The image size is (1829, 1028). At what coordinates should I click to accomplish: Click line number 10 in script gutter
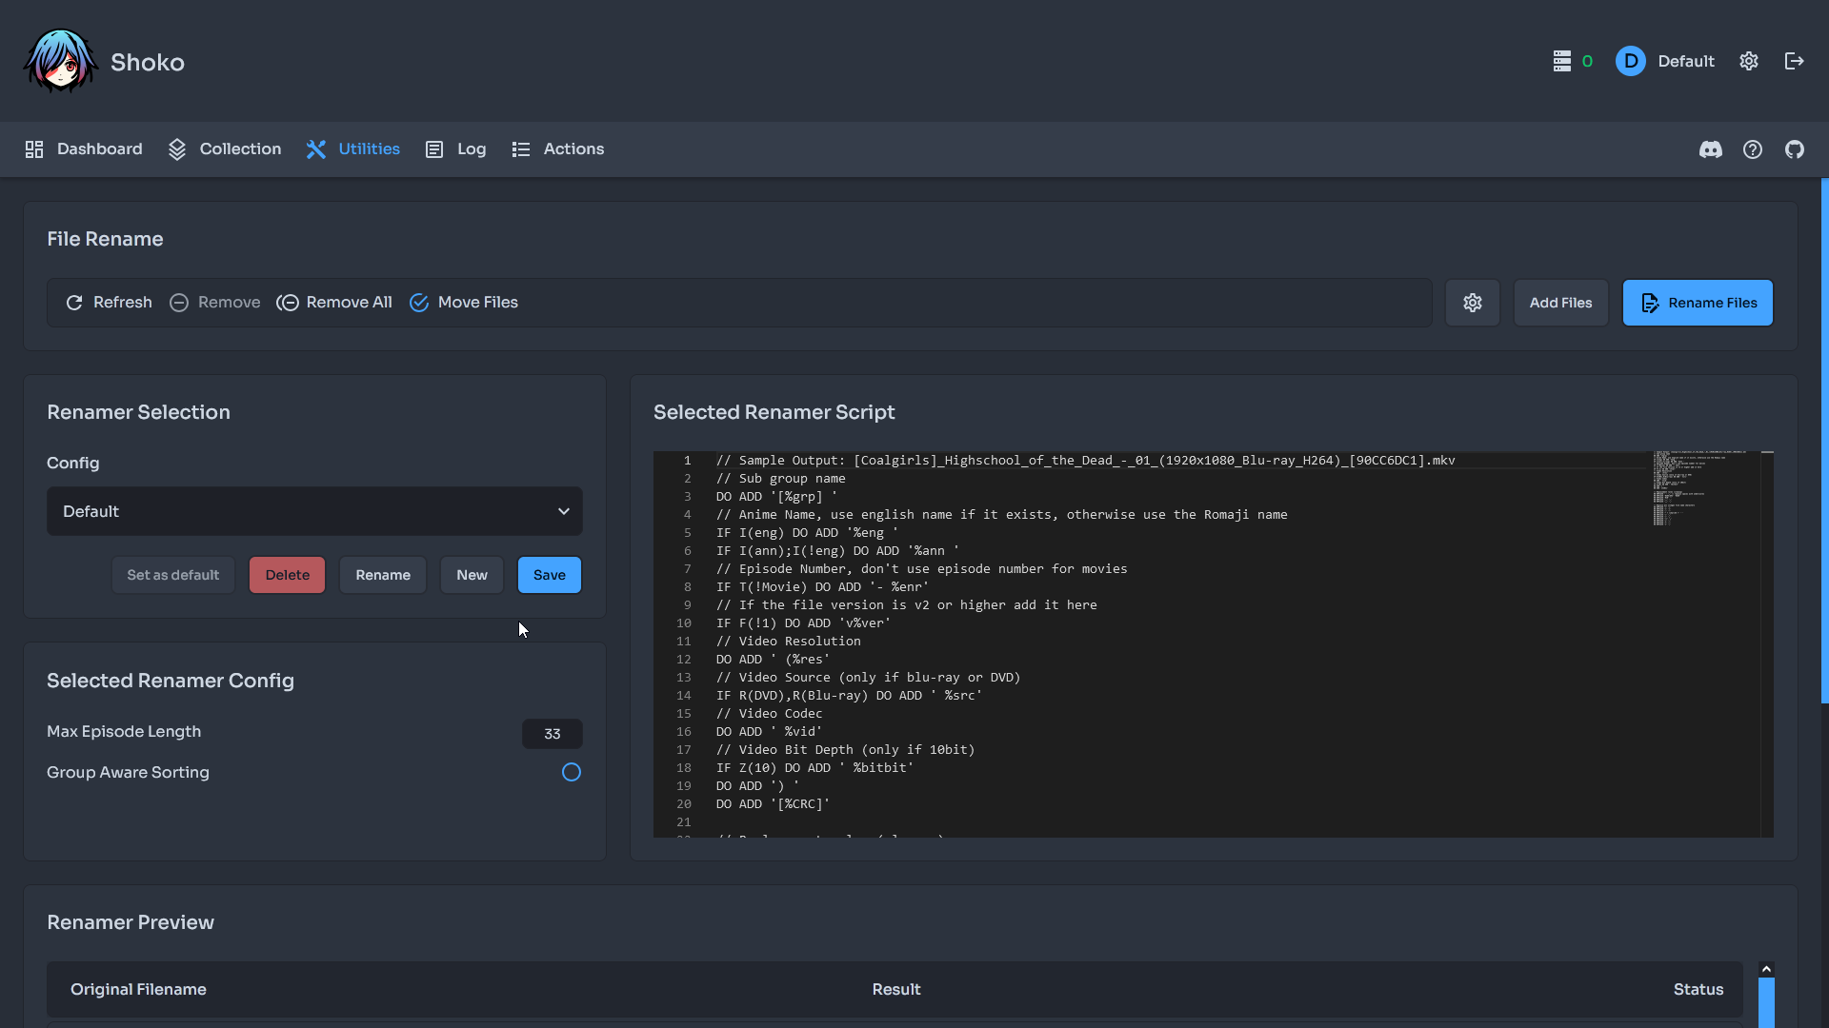coord(684,623)
